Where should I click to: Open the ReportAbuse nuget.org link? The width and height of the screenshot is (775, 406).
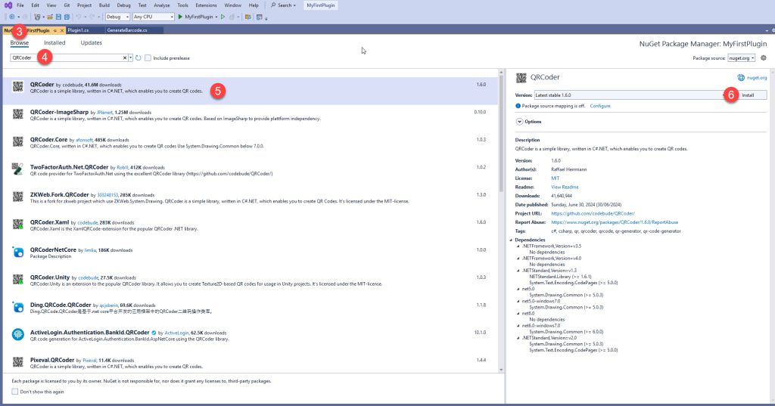tap(615, 222)
